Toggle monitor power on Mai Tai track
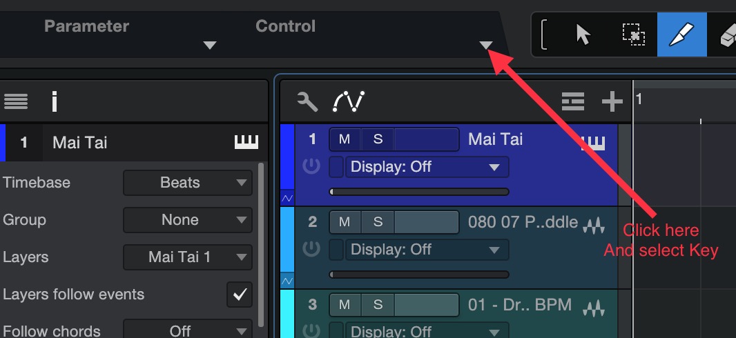This screenshot has width=736, height=338. coord(311,166)
